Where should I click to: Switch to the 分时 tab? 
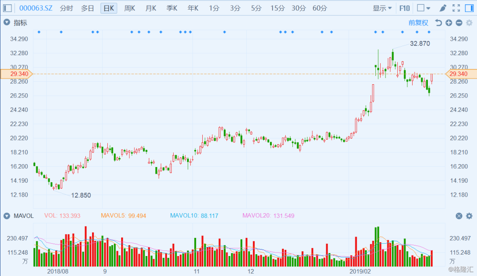[66, 8]
